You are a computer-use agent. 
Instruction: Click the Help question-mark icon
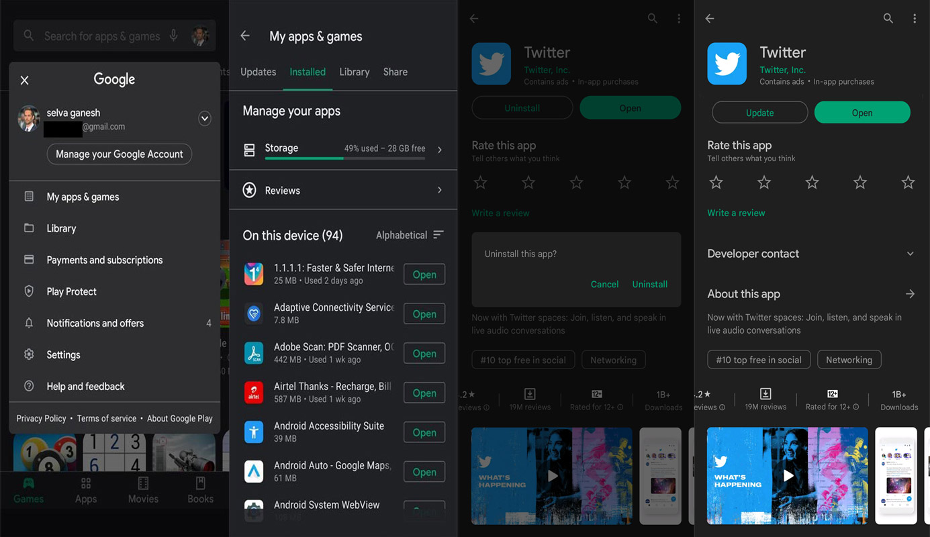tap(29, 386)
